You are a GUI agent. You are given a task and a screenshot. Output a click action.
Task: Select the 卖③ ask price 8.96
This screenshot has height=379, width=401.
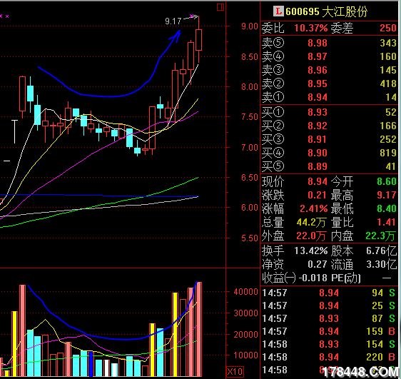(318, 70)
